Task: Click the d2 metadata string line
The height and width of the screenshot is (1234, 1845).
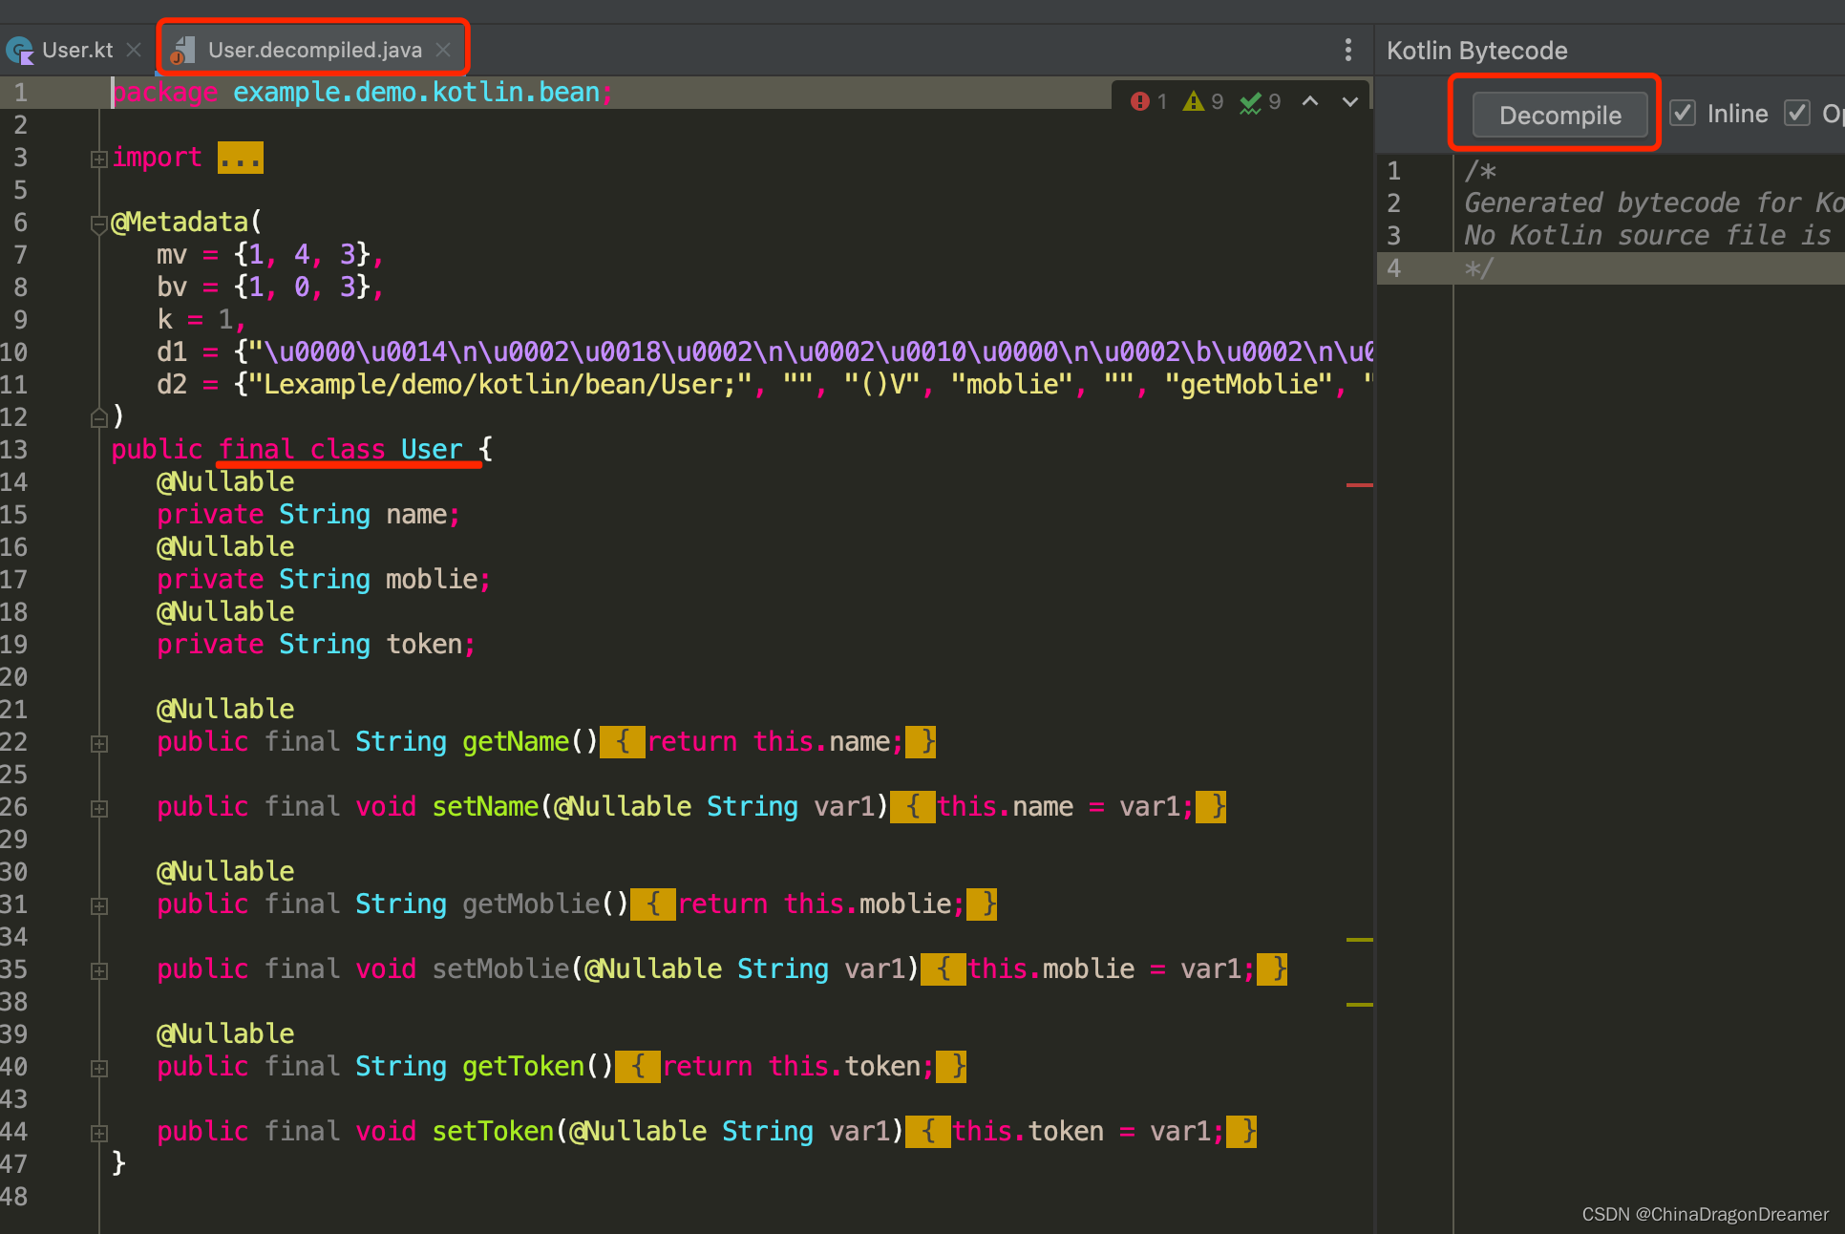Action: pyautogui.click(x=764, y=384)
